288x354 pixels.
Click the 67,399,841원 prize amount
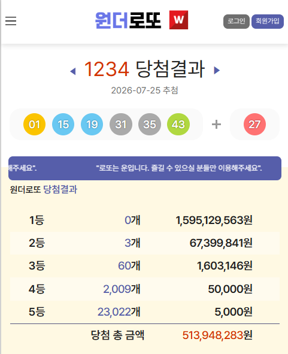221,243
